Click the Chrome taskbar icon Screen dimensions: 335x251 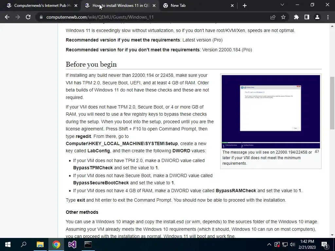[x=56, y=244]
